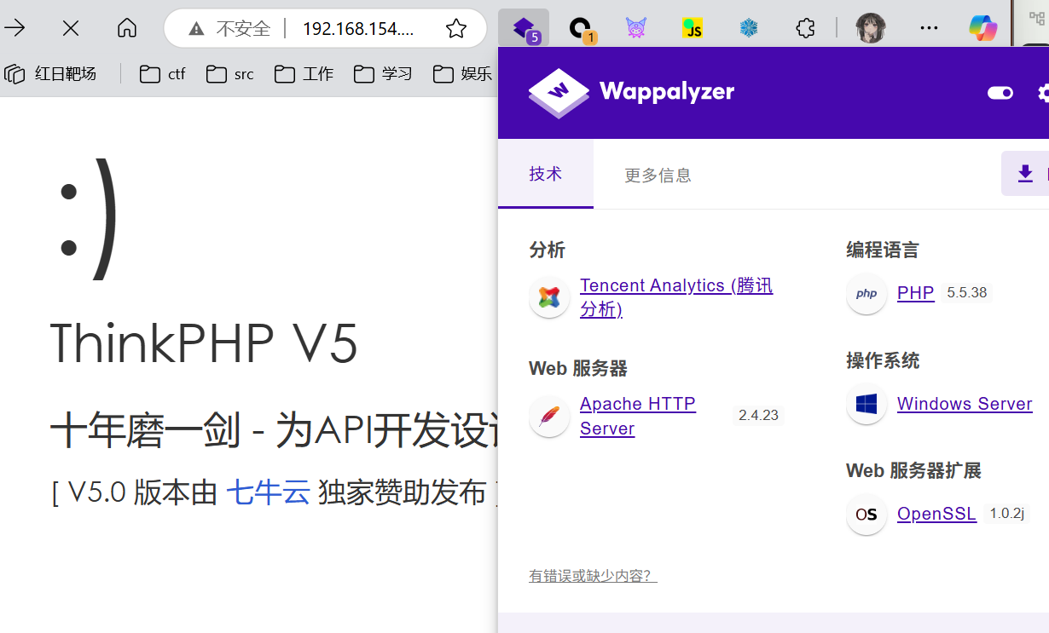Click the Tencent Analytics icon
Viewport: 1049px width, 633px height.
(549, 297)
